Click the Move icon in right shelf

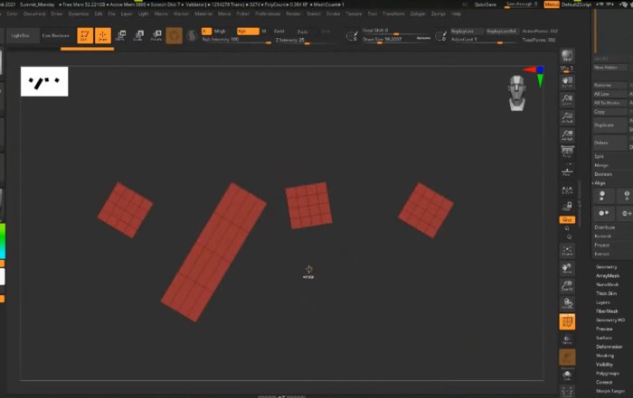coord(567,267)
